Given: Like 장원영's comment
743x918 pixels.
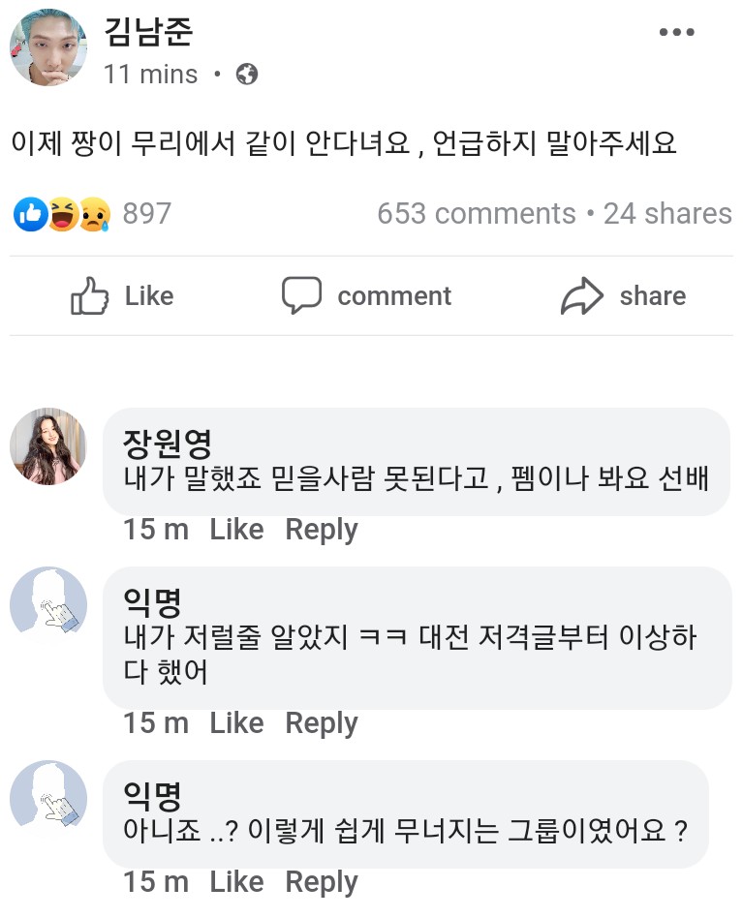Looking at the screenshot, I should point(236,530).
